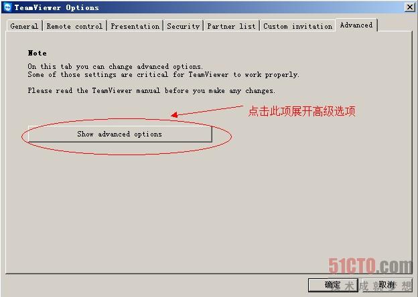Select the Presentation tab
Image resolution: width=418 pixels, height=297 pixels.
pyautogui.click(x=135, y=26)
